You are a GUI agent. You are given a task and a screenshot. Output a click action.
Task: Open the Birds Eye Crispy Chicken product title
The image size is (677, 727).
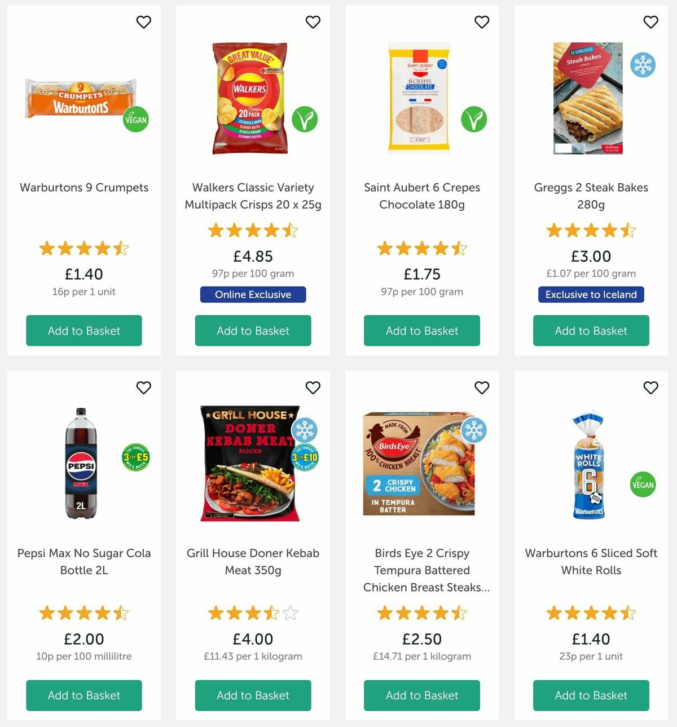click(x=422, y=570)
